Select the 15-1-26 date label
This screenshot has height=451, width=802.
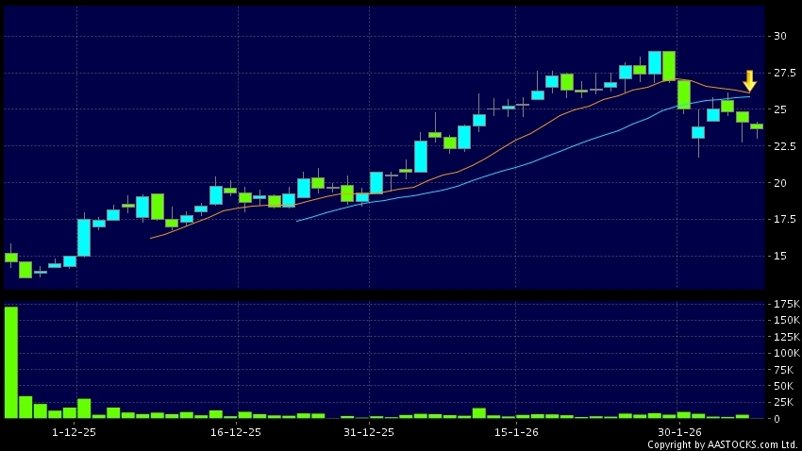515,432
